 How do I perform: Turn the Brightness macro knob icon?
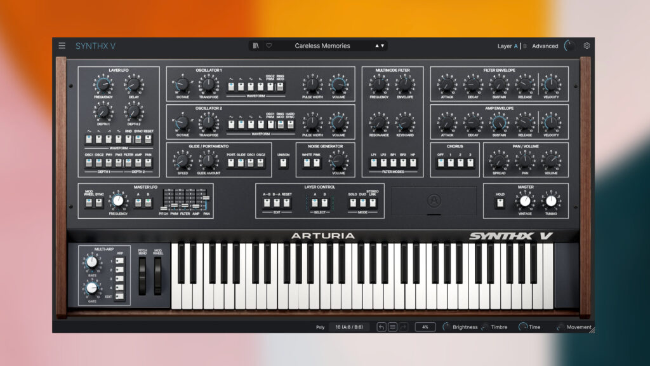tap(446, 327)
